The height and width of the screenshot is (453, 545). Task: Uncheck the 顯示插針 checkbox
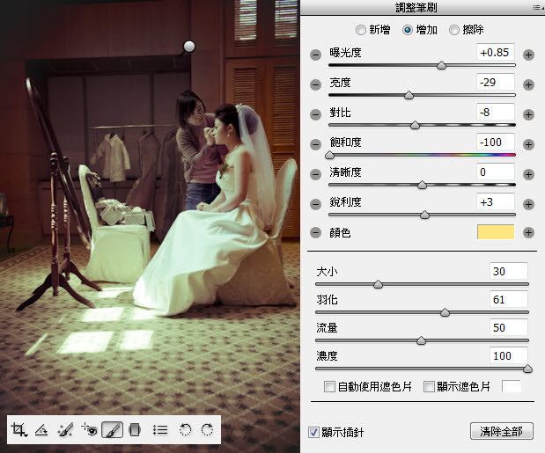pos(313,432)
